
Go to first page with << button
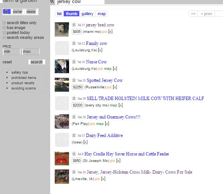click(193, 14)
